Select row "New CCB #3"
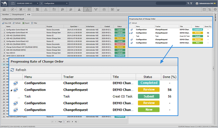Screen dimensions: 218x128 (x=64, y=53)
